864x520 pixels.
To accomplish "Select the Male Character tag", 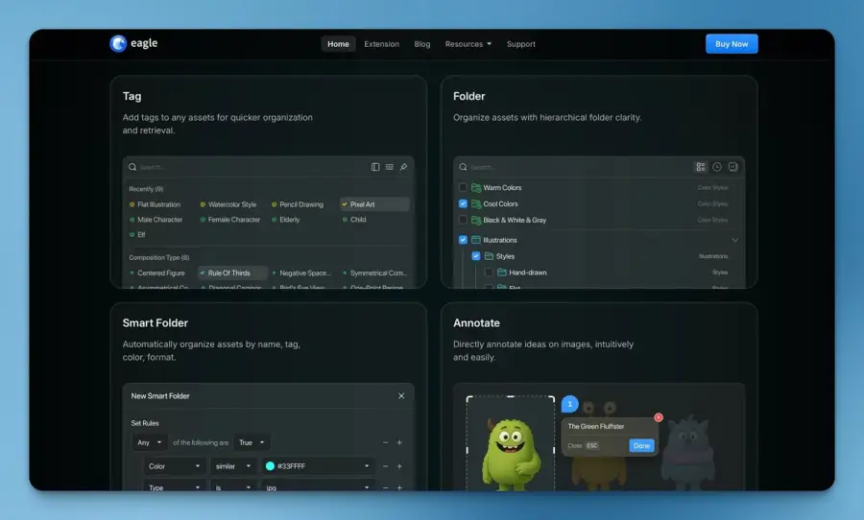I will tap(156, 220).
